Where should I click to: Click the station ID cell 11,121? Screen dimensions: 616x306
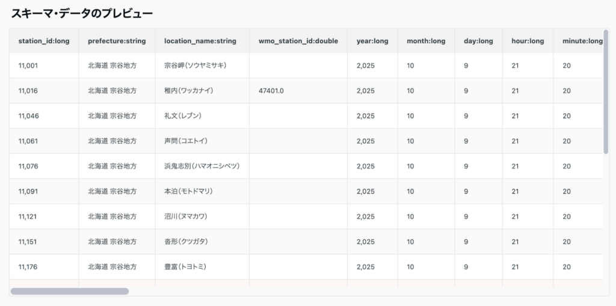pyautogui.click(x=28, y=216)
